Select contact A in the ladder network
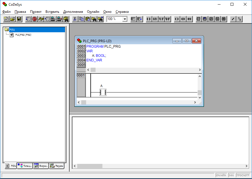252x179 pixels. 103,92
